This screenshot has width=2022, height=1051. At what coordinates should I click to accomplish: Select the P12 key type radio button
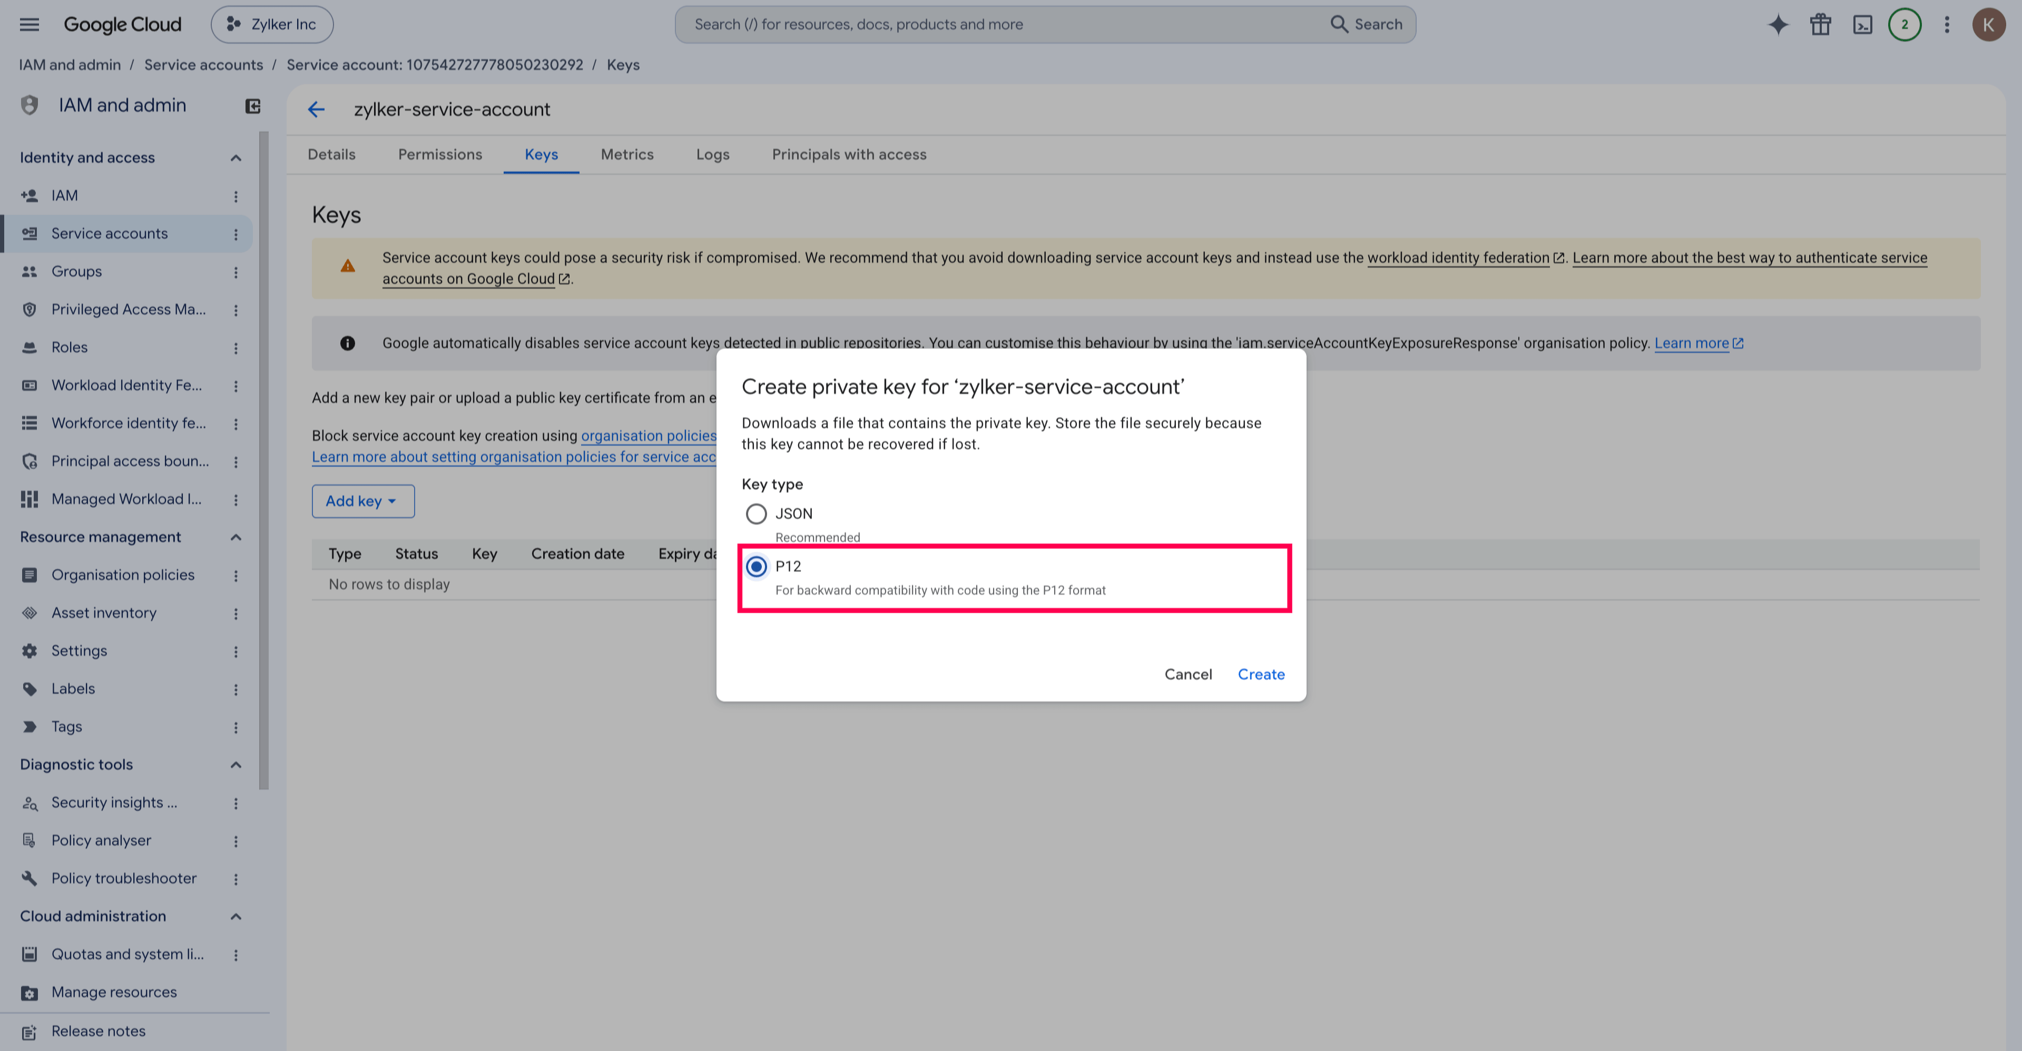pyautogui.click(x=756, y=567)
